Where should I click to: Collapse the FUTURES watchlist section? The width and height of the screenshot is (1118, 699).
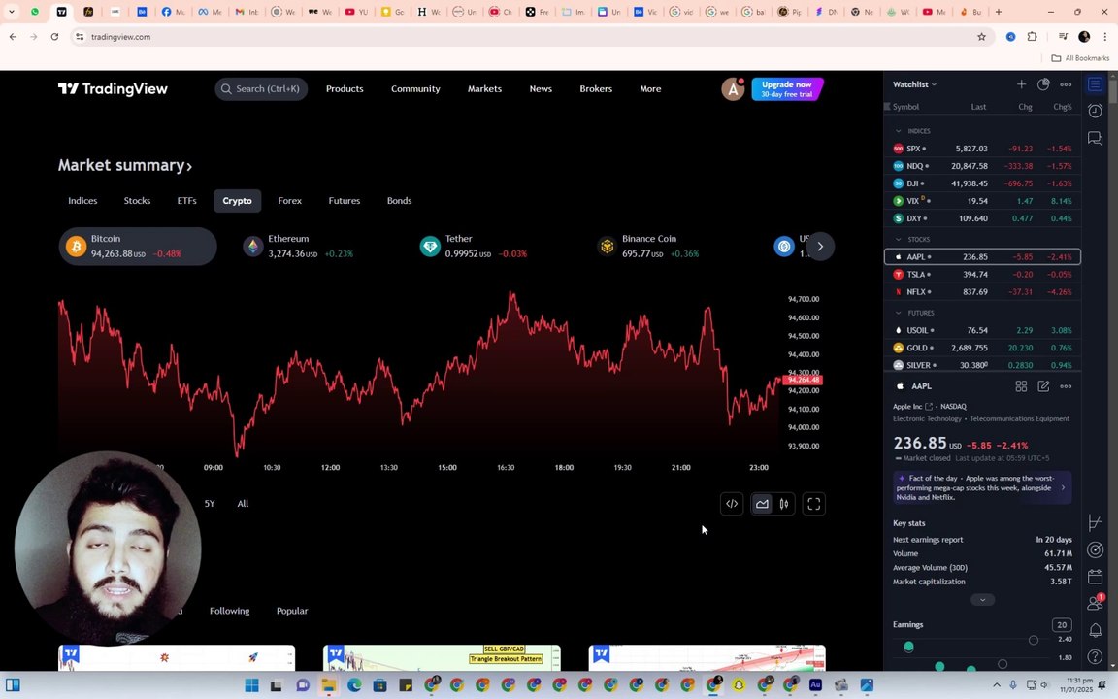(898, 314)
